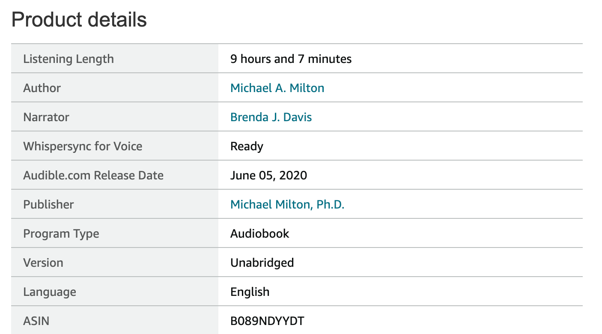
Task: Select the ASIN code B089NDYYDT
Action: [x=267, y=321]
